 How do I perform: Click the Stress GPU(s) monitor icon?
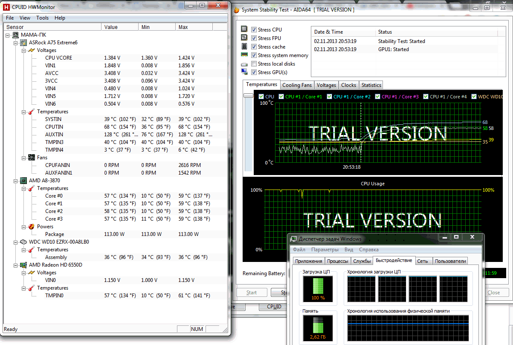244,72
